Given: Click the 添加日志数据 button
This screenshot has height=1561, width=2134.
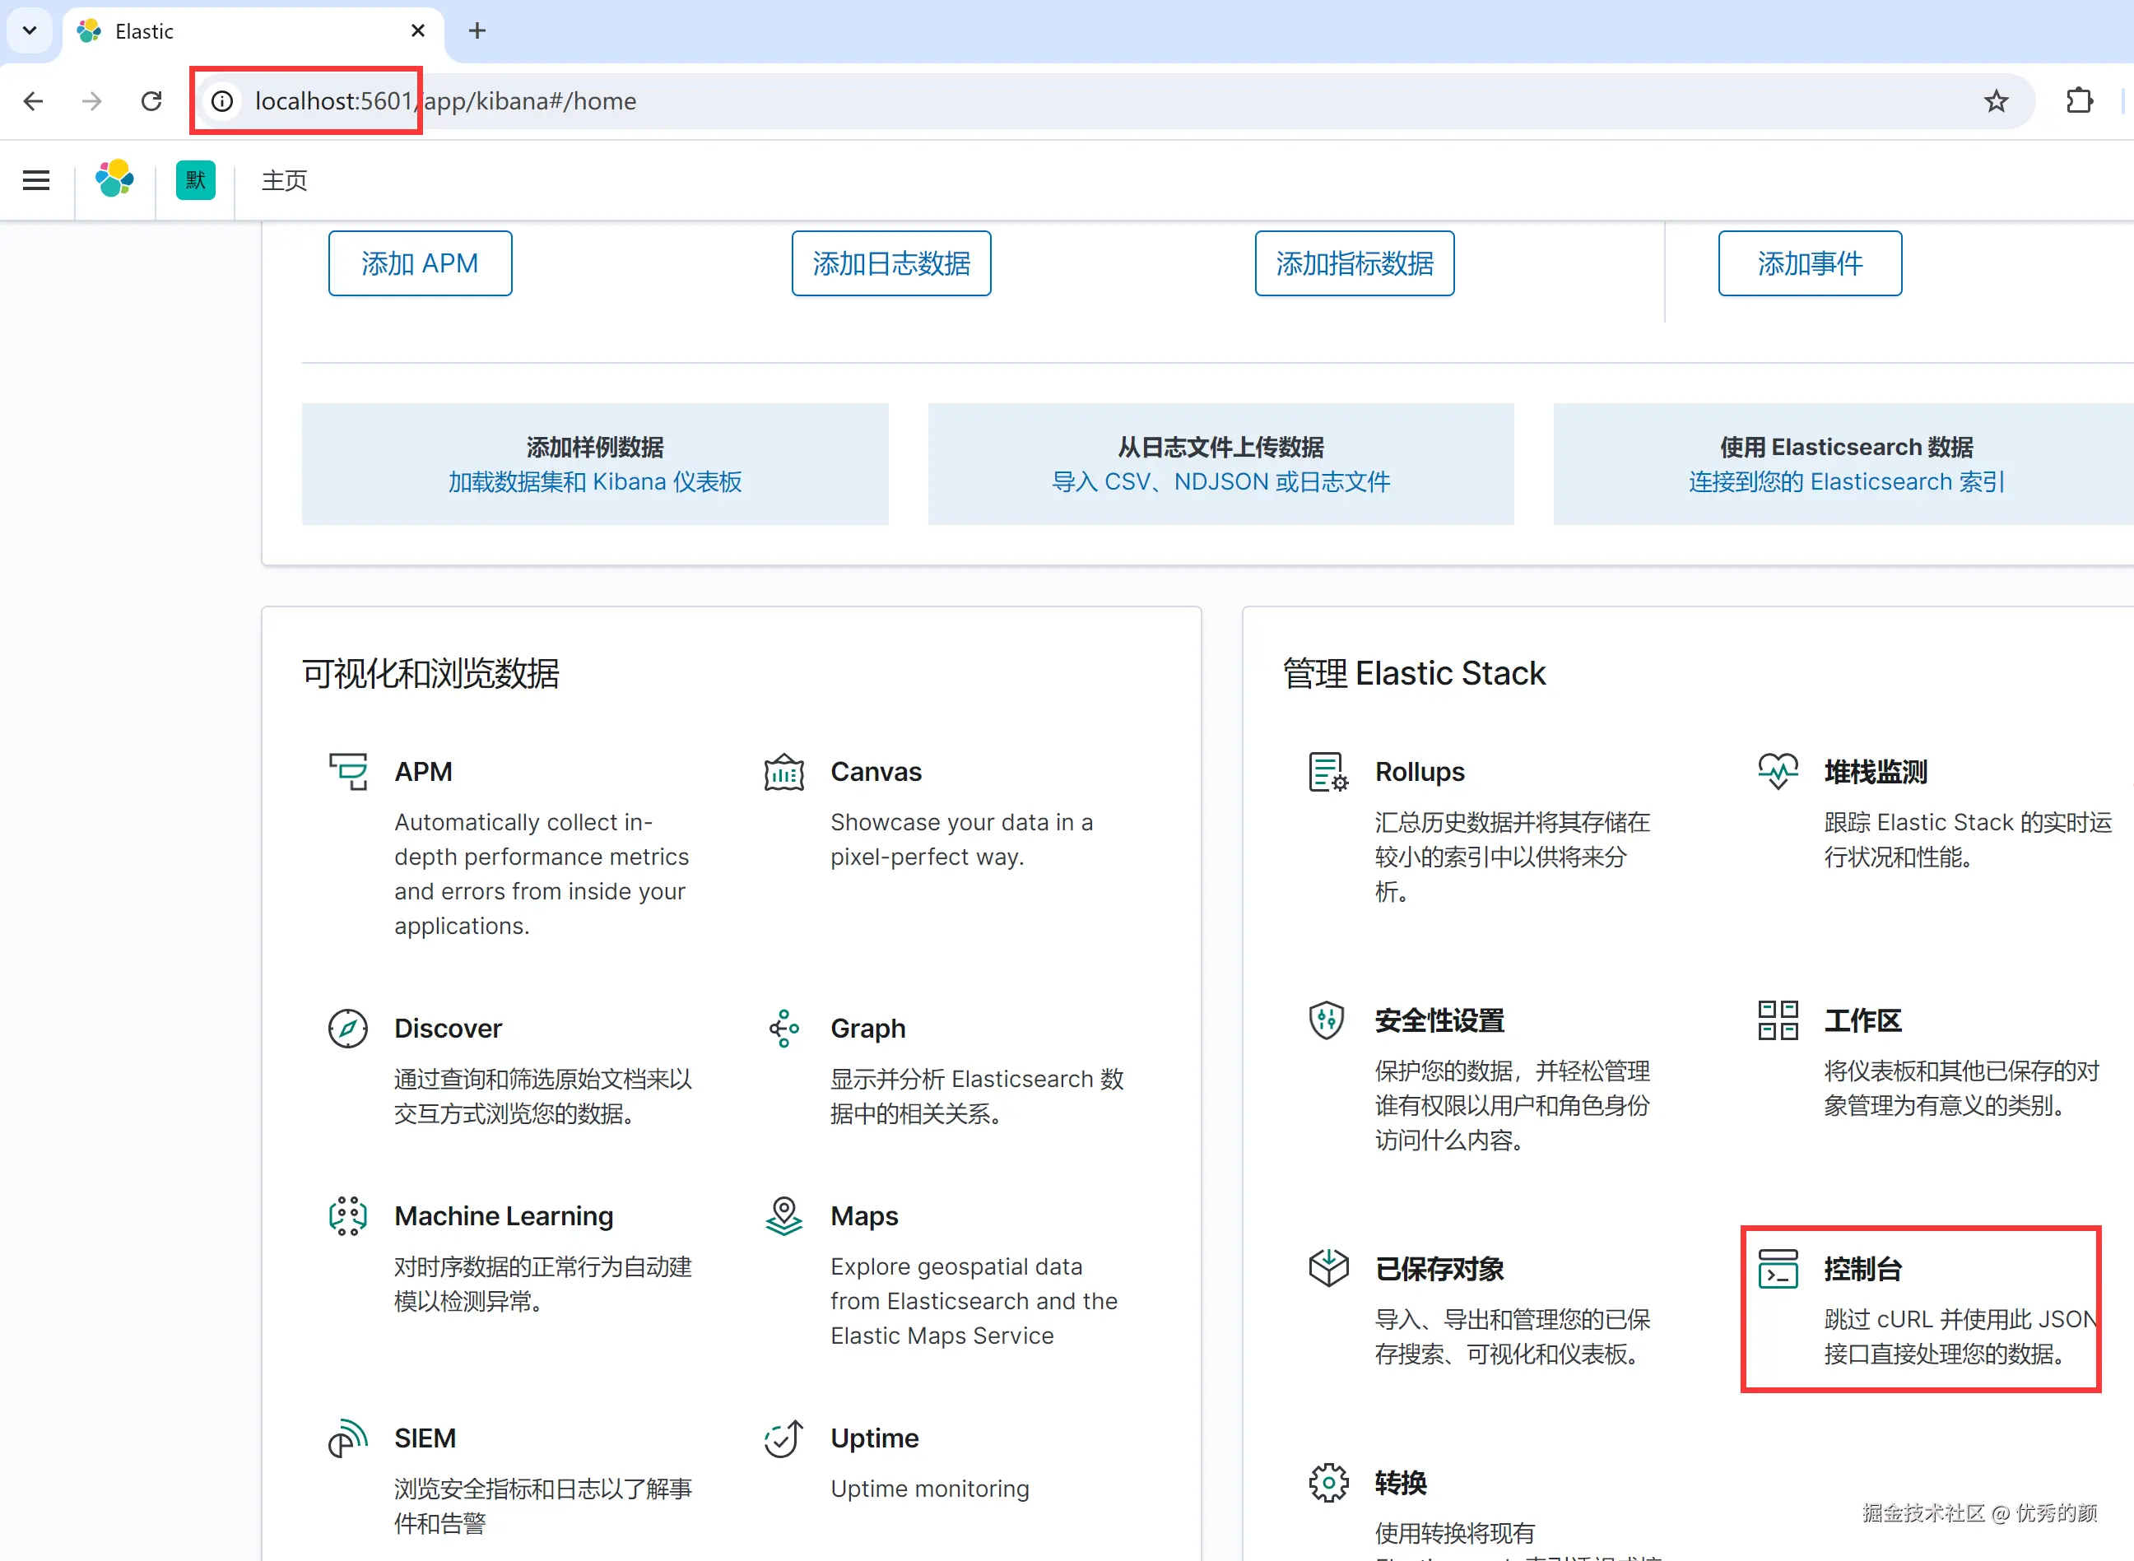Looking at the screenshot, I should (x=890, y=263).
